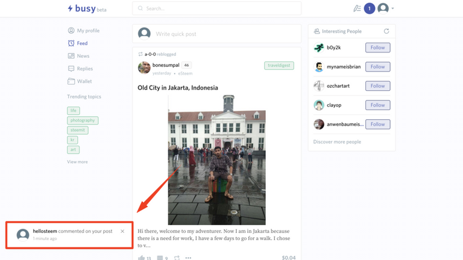Open post more options ellipsis
The height and width of the screenshot is (260, 463).
pyautogui.click(x=188, y=258)
